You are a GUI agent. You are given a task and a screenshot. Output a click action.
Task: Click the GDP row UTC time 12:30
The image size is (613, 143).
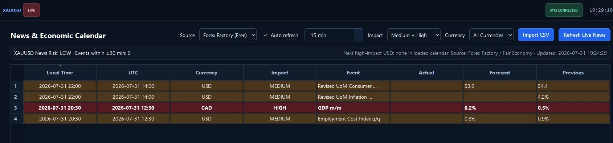pos(133,108)
